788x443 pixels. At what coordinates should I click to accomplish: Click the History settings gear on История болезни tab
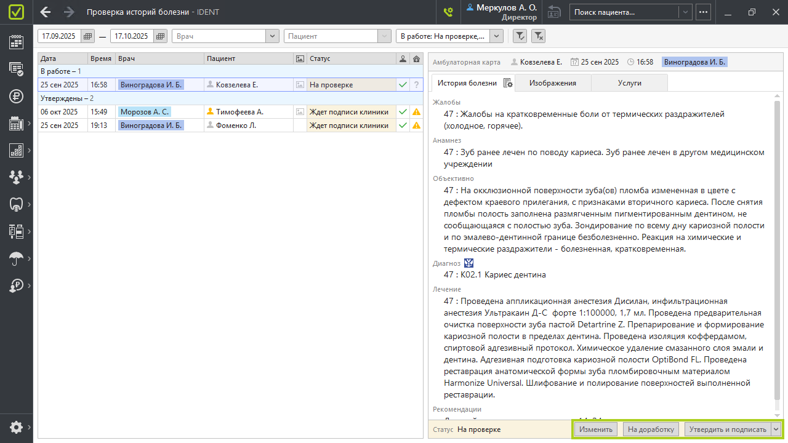(508, 83)
